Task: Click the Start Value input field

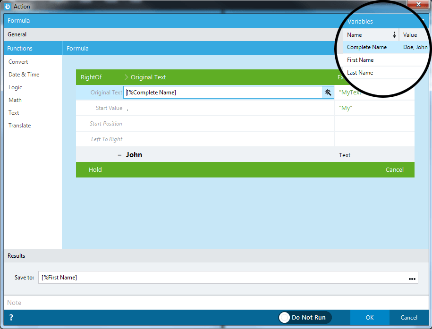Action: pos(229,108)
